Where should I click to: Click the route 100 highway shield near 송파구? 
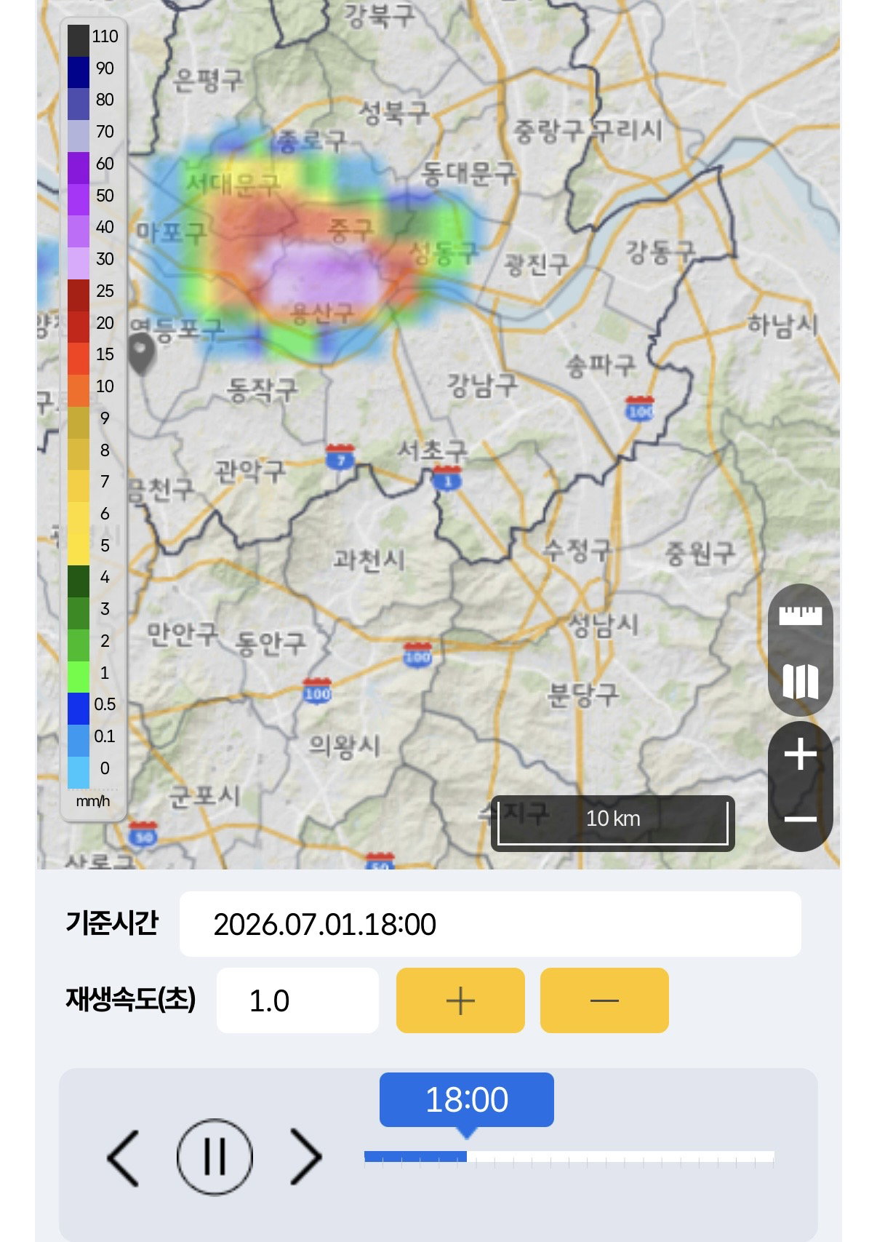[x=640, y=408]
